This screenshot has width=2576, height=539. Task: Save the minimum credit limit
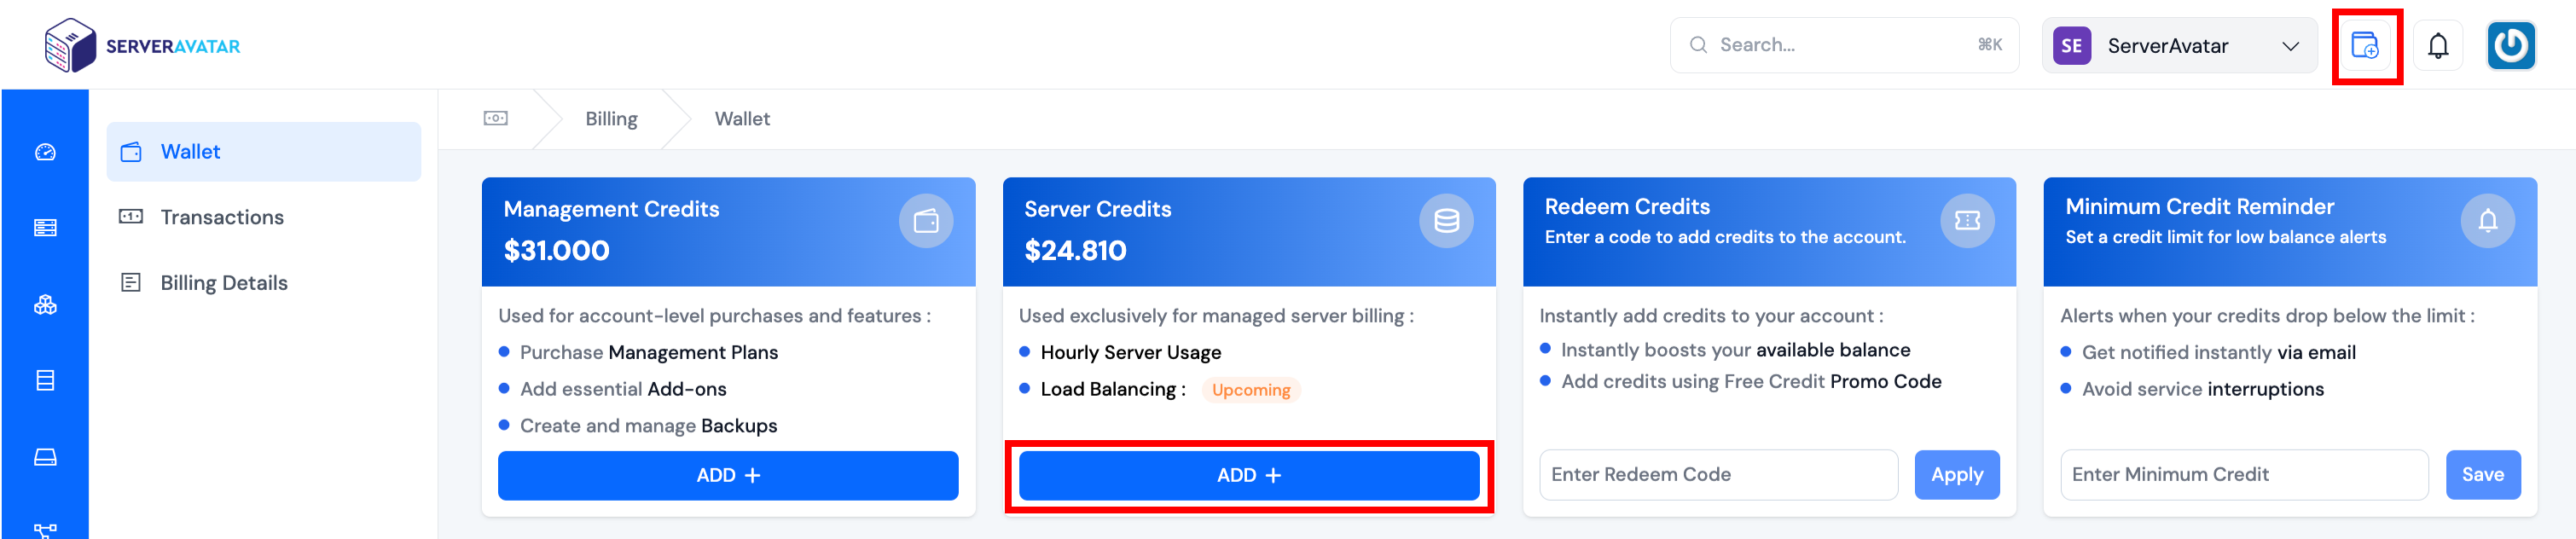click(2482, 475)
